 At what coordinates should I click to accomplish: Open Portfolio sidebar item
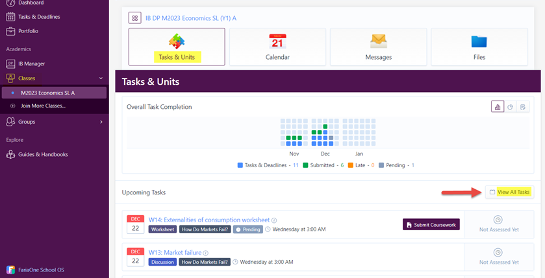pyautogui.click(x=28, y=31)
